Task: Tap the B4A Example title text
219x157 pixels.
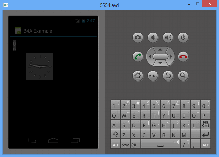Action: point(38,31)
